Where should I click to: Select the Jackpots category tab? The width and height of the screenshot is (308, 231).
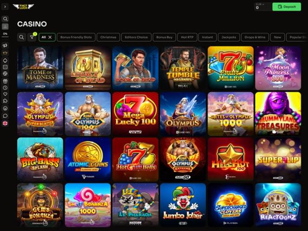(x=229, y=37)
